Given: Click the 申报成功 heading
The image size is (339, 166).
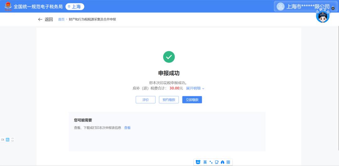Looking at the screenshot, I should click(169, 73).
